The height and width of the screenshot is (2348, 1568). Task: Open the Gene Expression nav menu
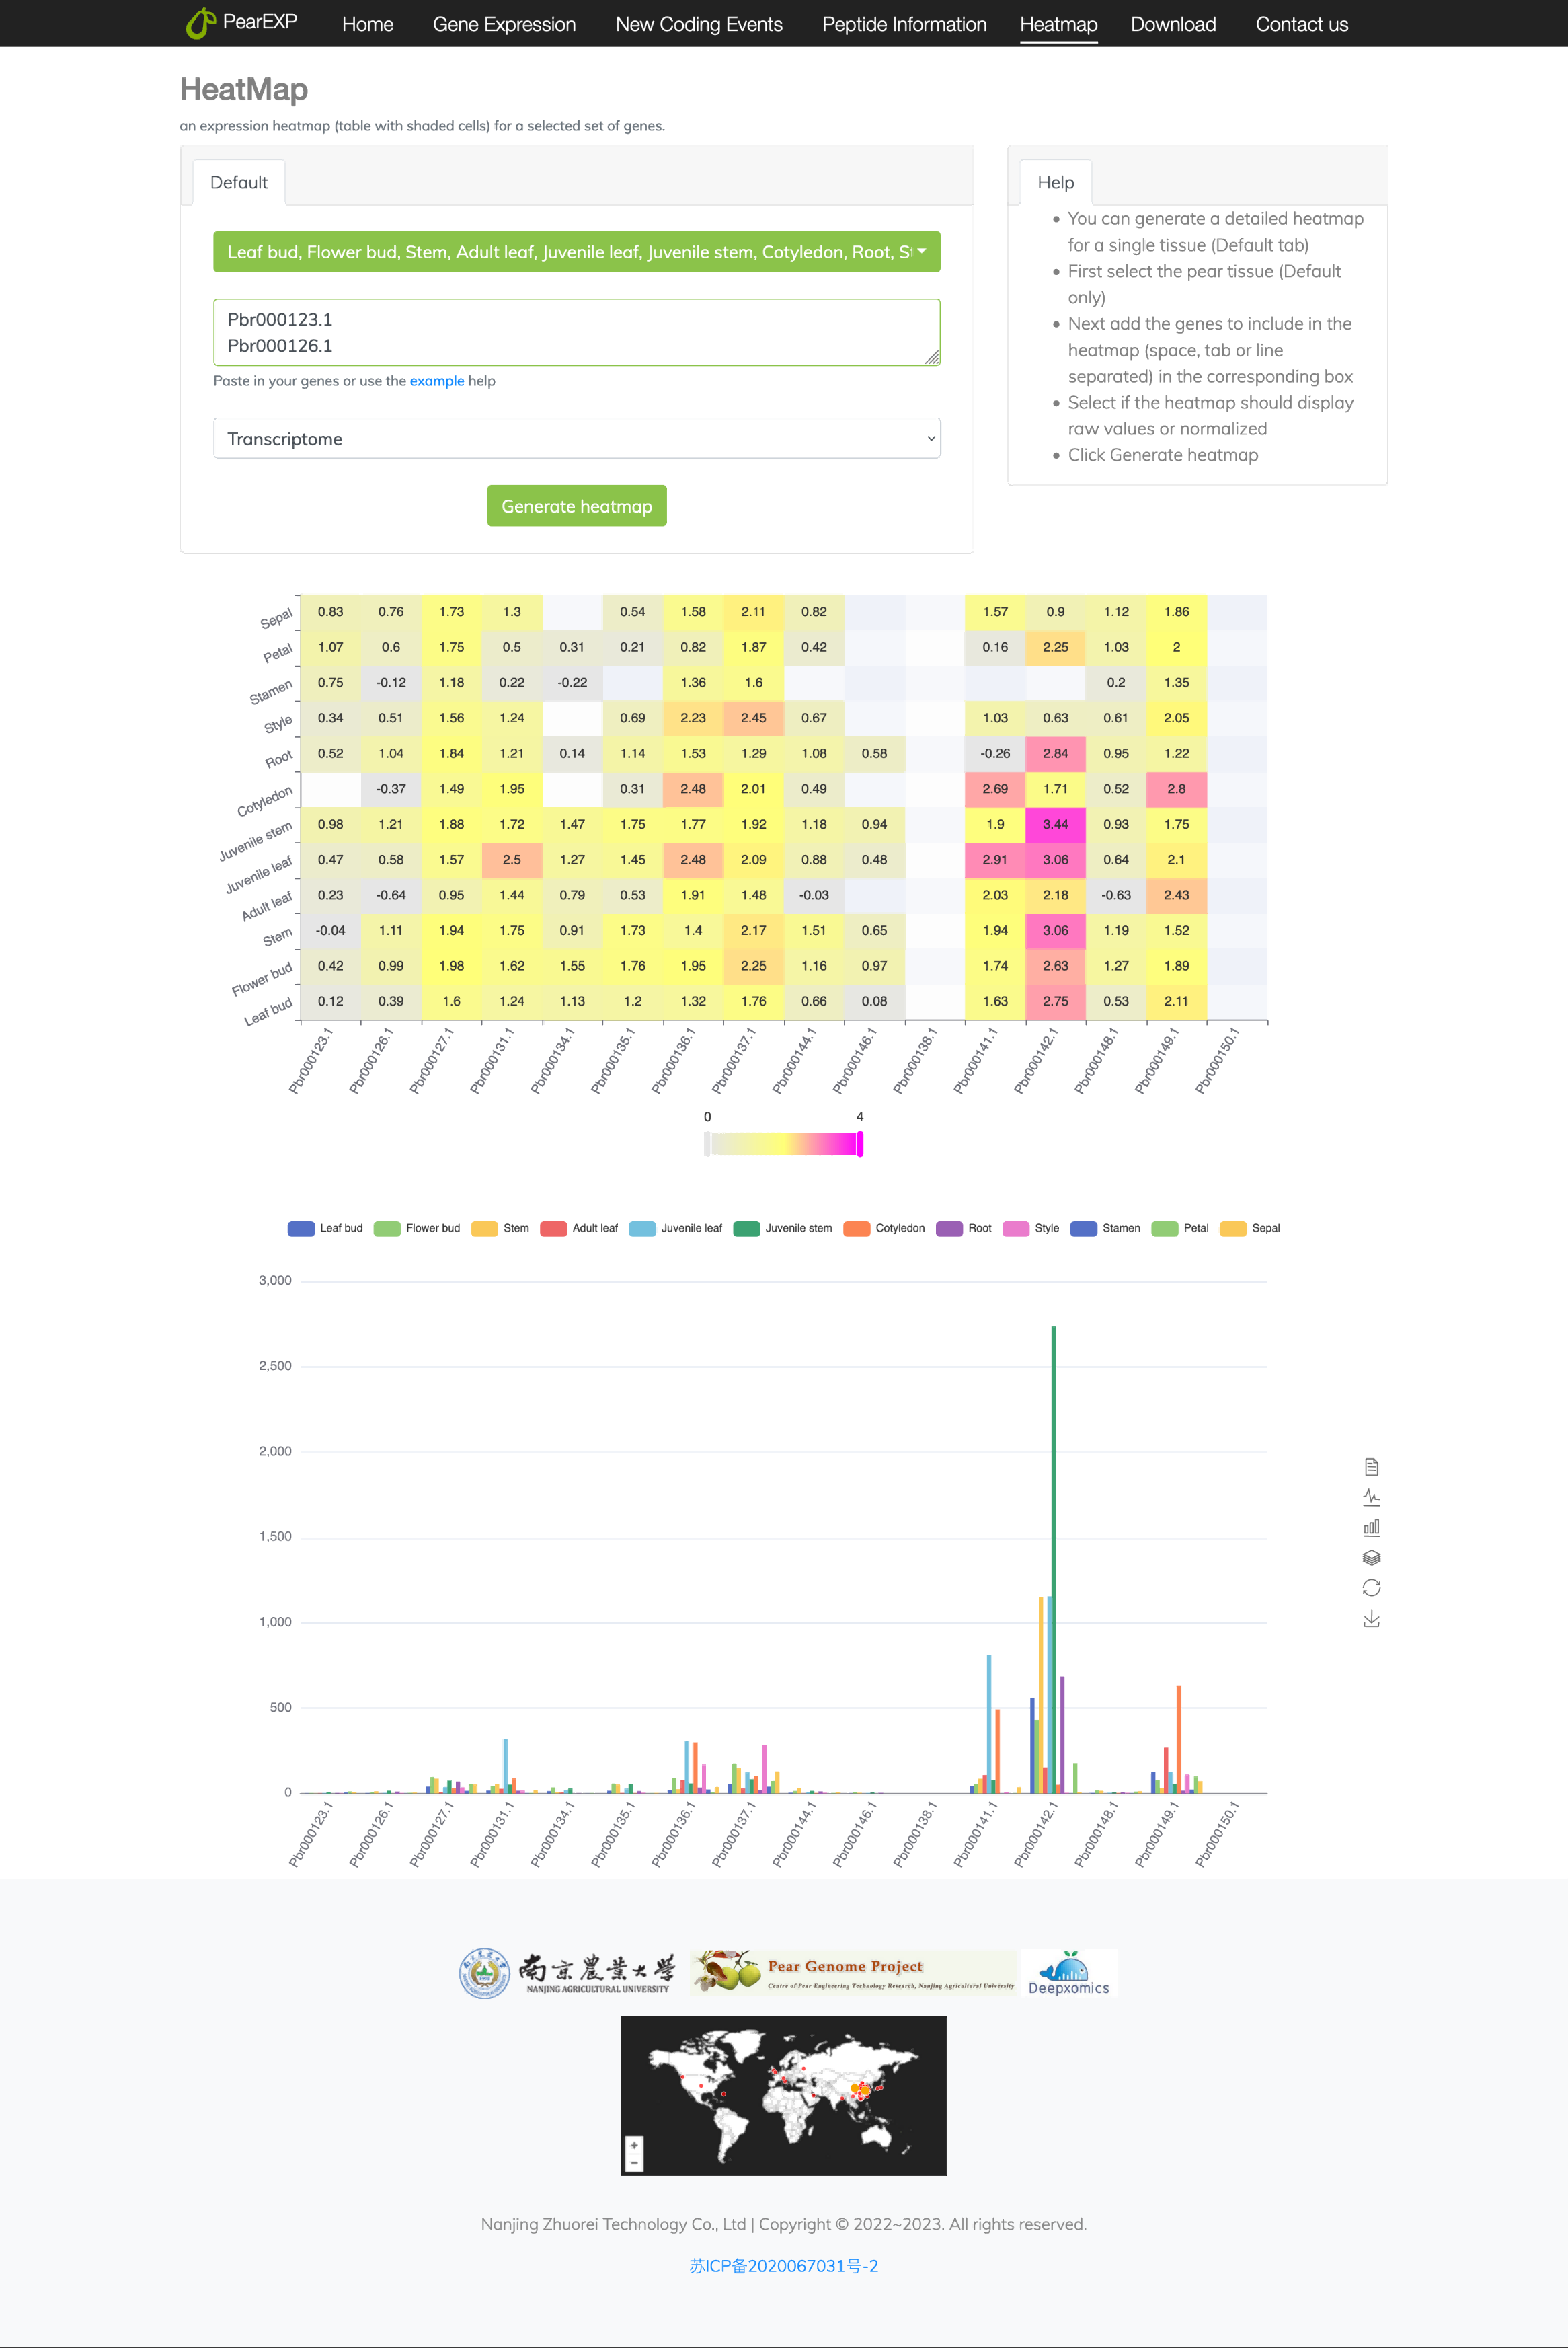(x=504, y=24)
